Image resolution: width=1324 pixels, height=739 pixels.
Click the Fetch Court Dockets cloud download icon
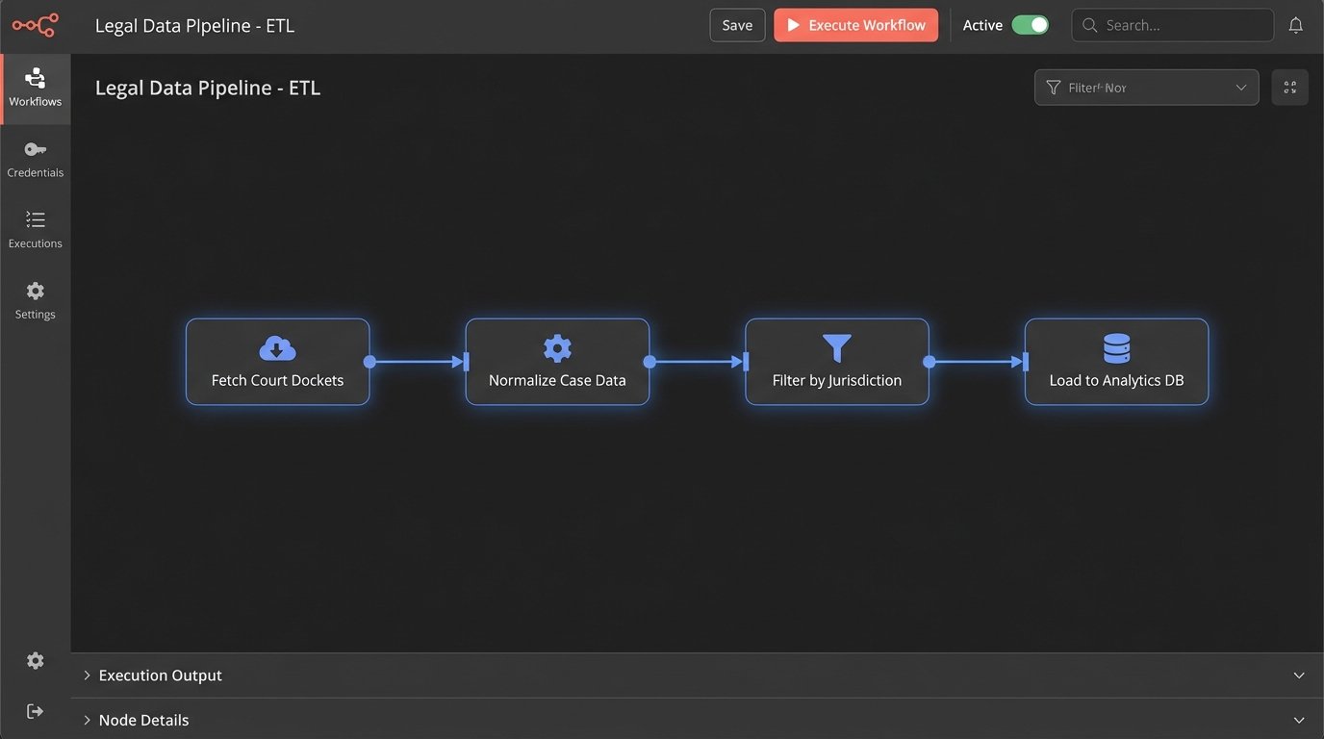(x=277, y=348)
